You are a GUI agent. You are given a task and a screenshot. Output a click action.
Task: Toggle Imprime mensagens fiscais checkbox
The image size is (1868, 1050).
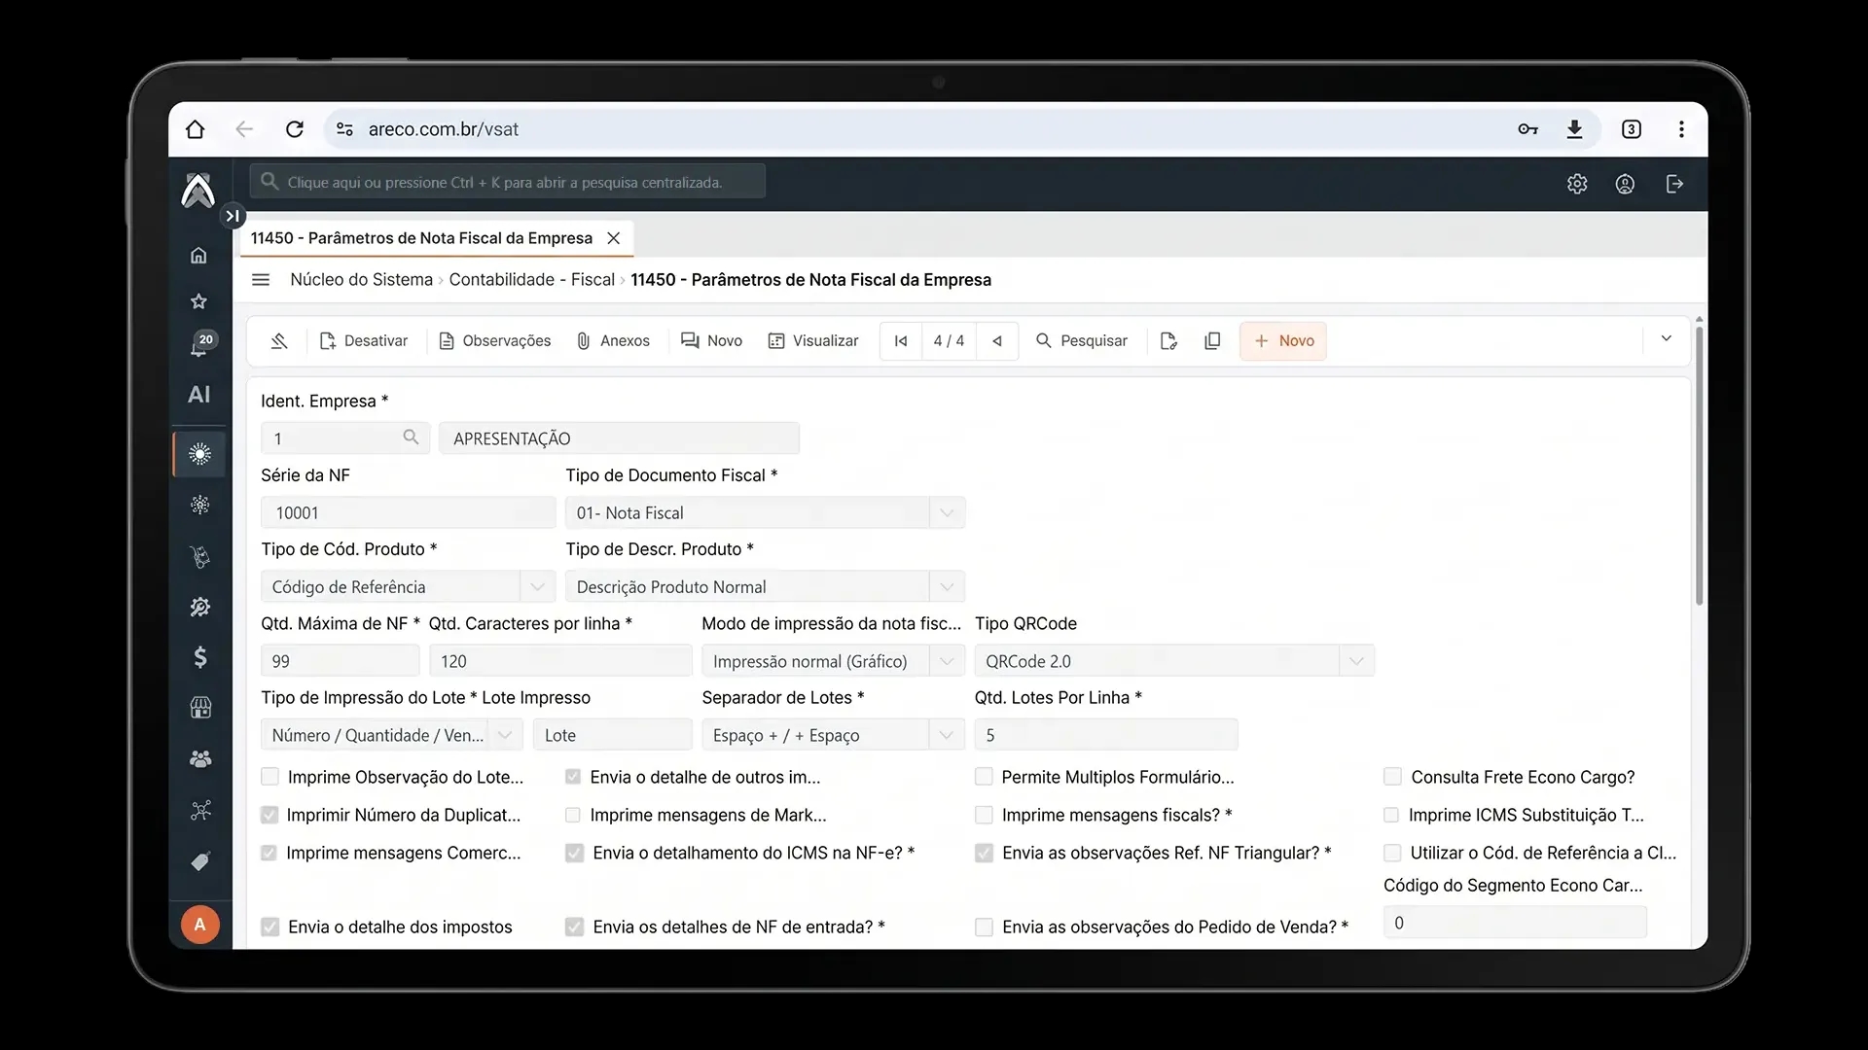[984, 815]
